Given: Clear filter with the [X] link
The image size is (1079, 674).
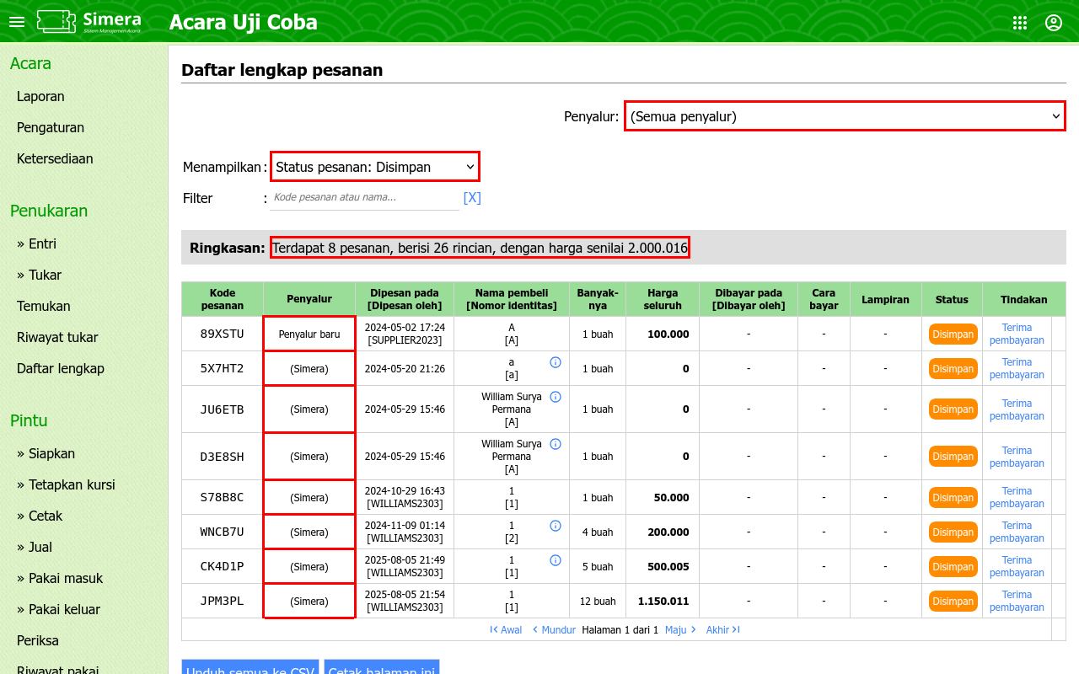Looking at the screenshot, I should point(472,198).
